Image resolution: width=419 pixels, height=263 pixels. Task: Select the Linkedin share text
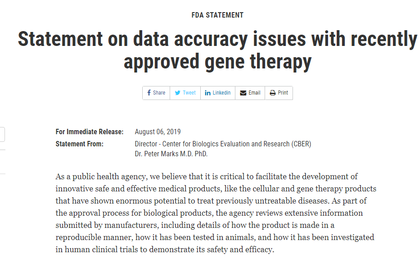221,93
